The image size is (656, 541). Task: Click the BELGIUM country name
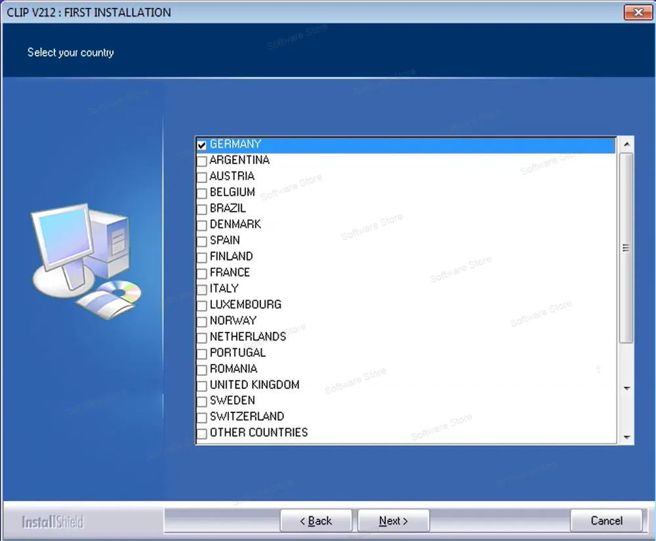[233, 192]
